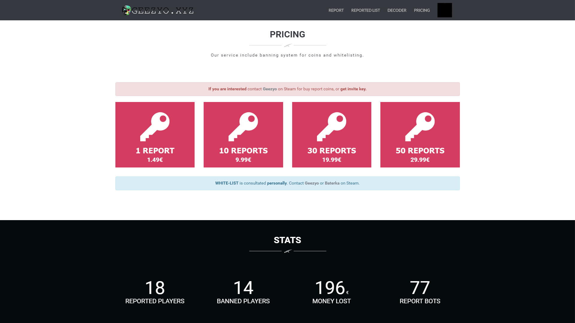Click key icon in 10 Reports card
This screenshot has height=323, width=575.
tap(243, 127)
